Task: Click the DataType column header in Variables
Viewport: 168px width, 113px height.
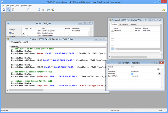Action: click(138, 28)
